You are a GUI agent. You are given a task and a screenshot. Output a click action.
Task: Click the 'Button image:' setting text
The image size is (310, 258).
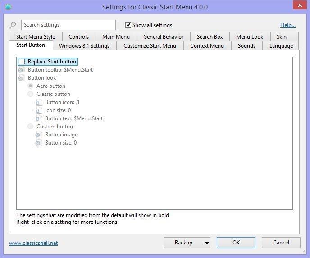62,135
